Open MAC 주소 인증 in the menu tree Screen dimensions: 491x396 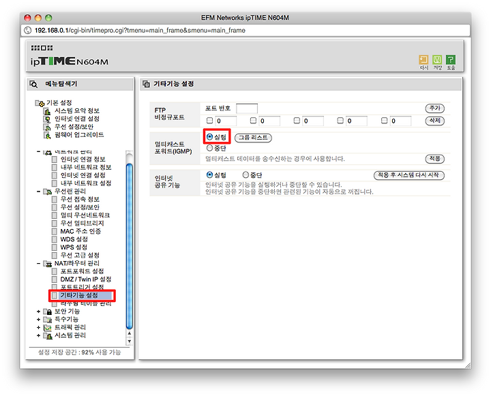80,231
